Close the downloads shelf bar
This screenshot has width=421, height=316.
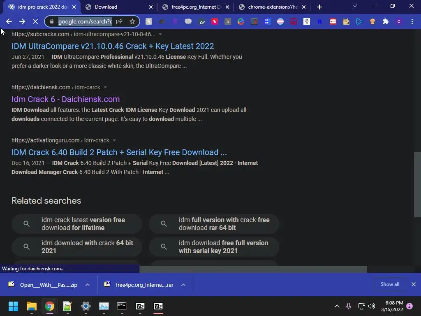point(414,284)
